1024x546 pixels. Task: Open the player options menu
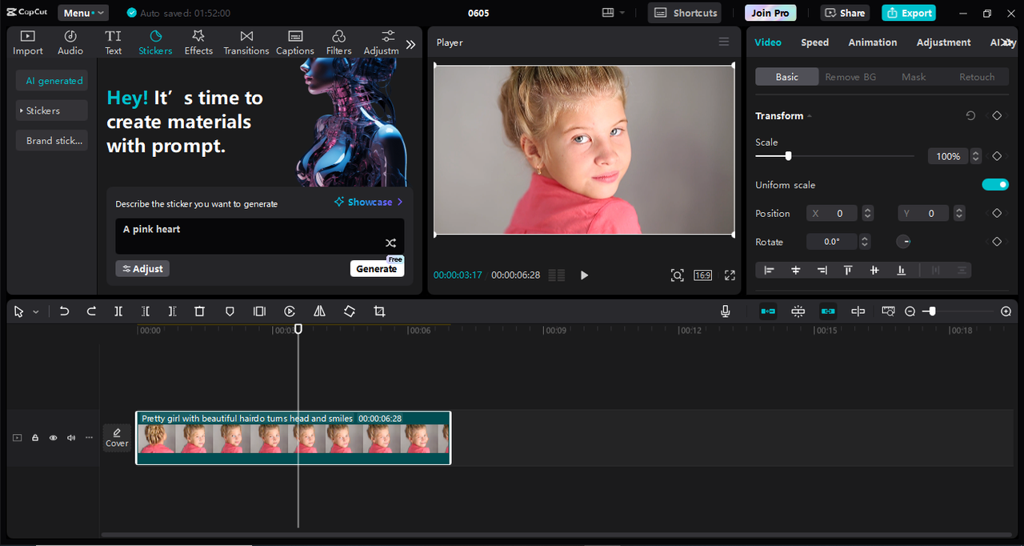724,42
